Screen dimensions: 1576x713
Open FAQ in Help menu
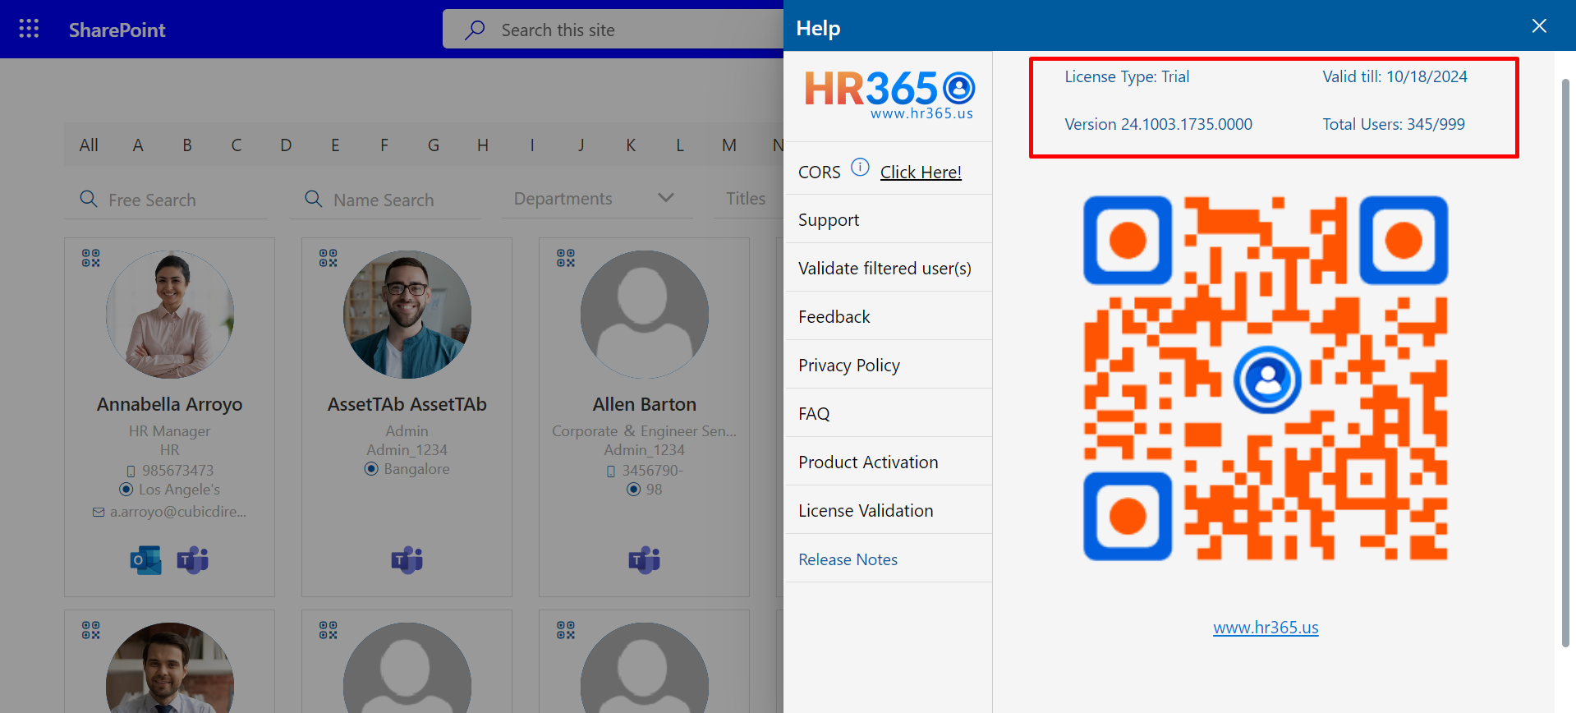point(889,413)
